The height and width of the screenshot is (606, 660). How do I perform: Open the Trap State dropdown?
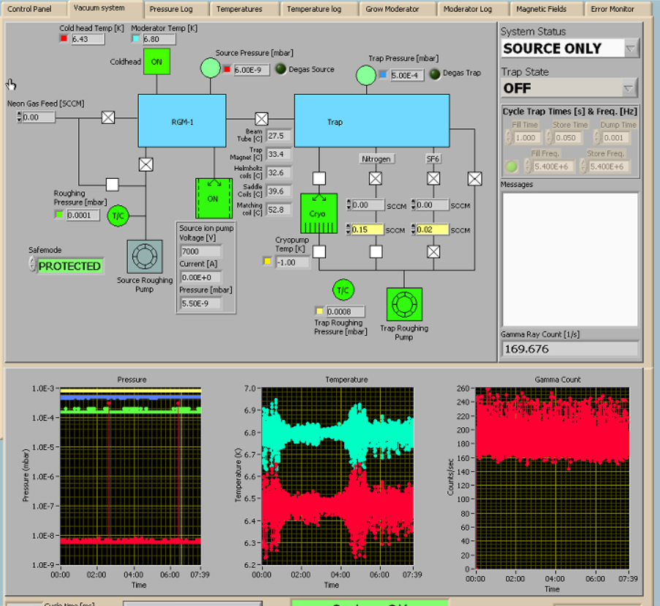click(x=629, y=88)
